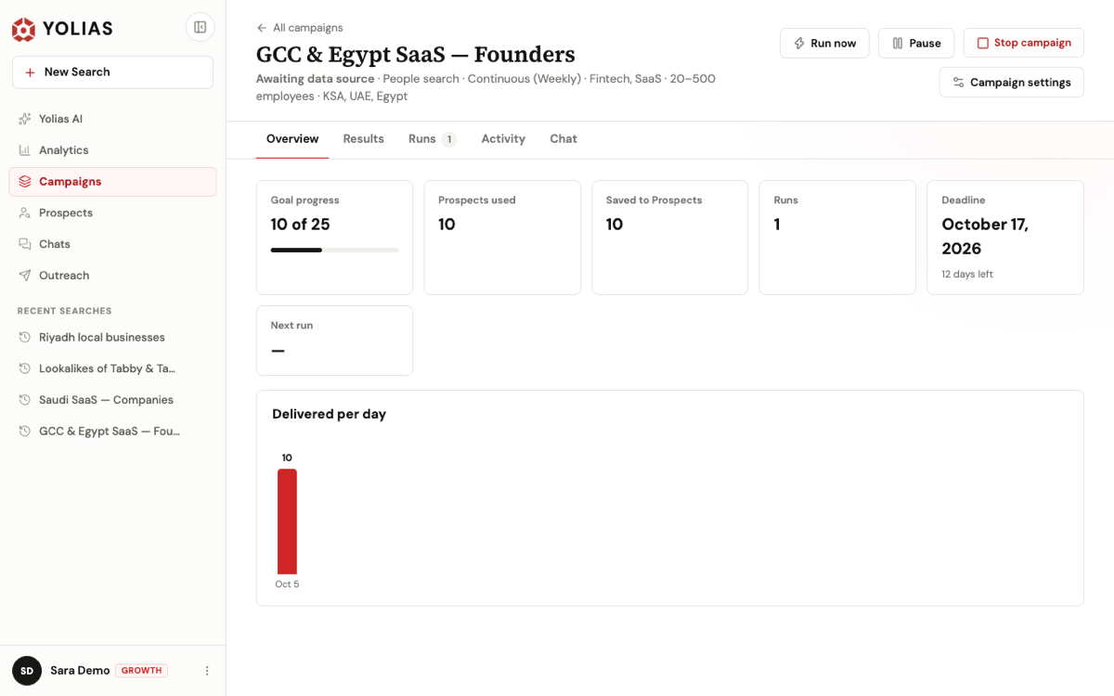This screenshot has width=1114, height=696.
Task: Click the Outreach paper plane icon
Action: (25, 276)
